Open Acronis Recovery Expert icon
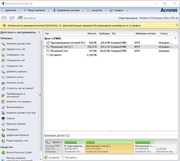This screenshot has width=180, height=161. (3, 153)
